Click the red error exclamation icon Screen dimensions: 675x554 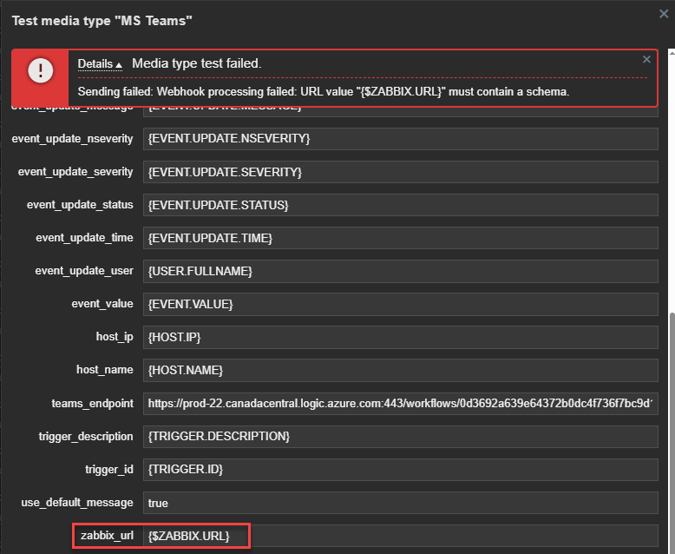(41, 70)
